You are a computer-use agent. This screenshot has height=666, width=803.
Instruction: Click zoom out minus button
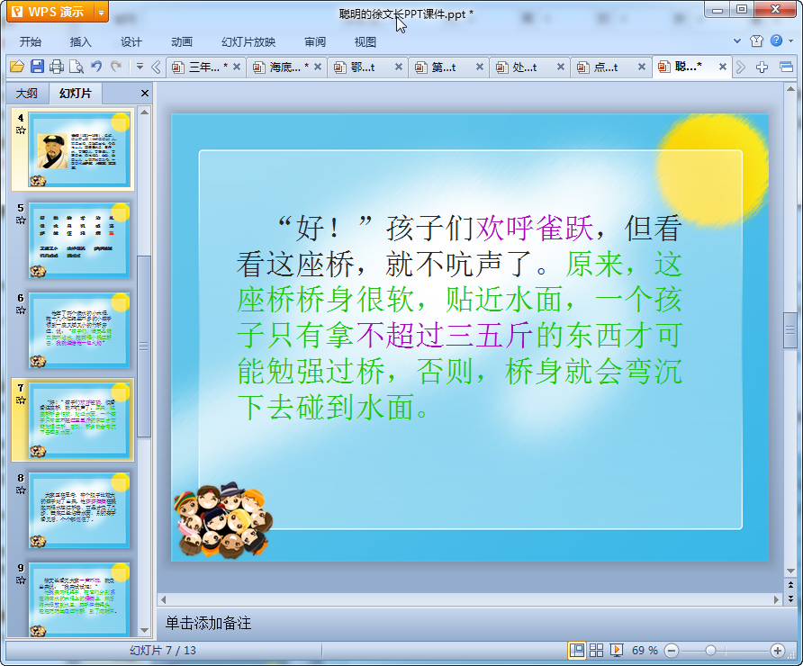click(x=672, y=651)
